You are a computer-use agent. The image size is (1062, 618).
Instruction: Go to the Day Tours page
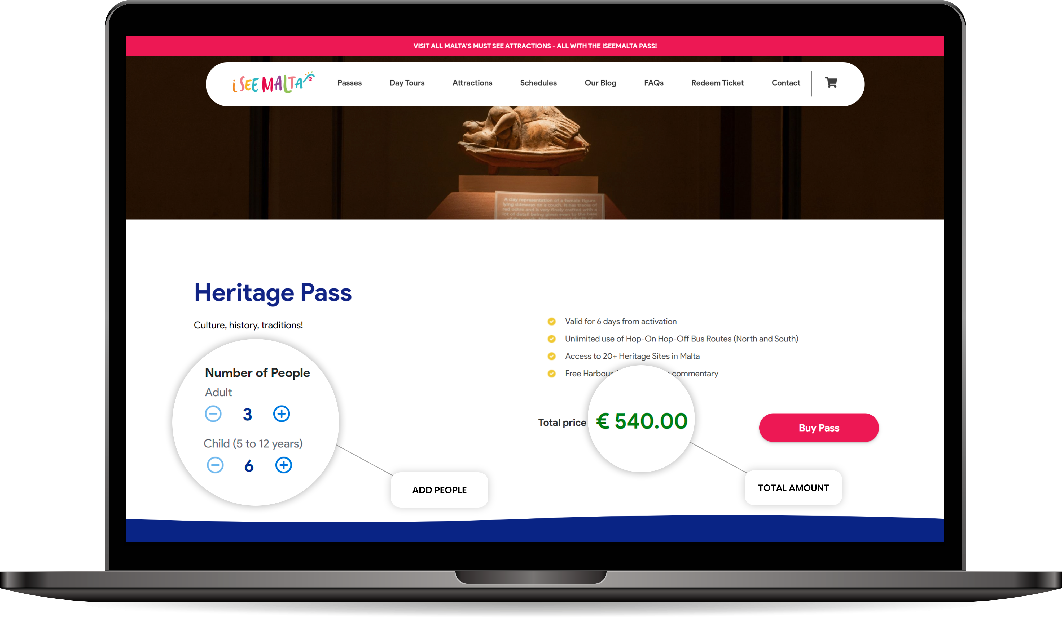407,83
